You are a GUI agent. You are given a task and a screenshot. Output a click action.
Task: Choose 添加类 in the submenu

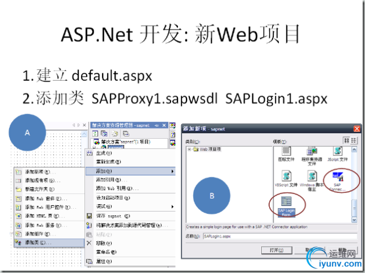click(x=49, y=243)
